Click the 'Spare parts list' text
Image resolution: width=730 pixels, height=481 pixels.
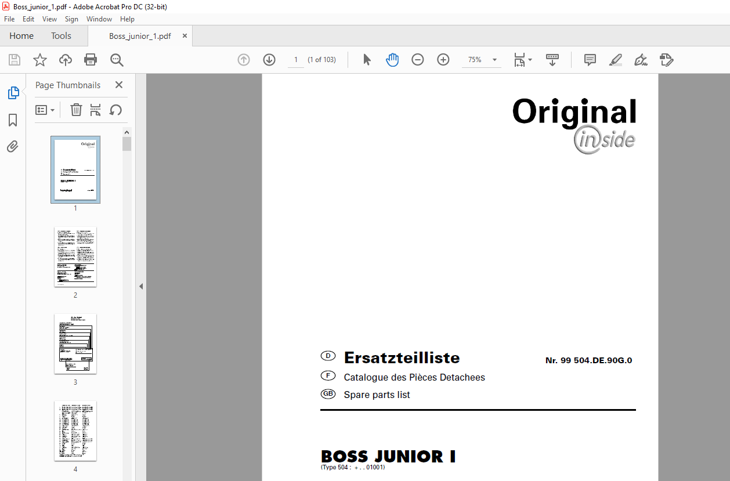(377, 395)
